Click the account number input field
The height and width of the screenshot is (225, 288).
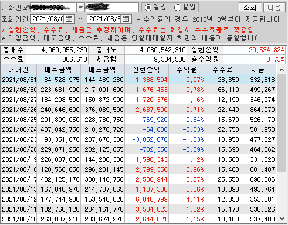point(53,8)
